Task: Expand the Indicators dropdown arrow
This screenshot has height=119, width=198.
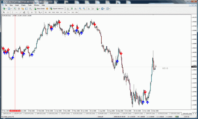Action: pyautogui.click(x=99, y=9)
